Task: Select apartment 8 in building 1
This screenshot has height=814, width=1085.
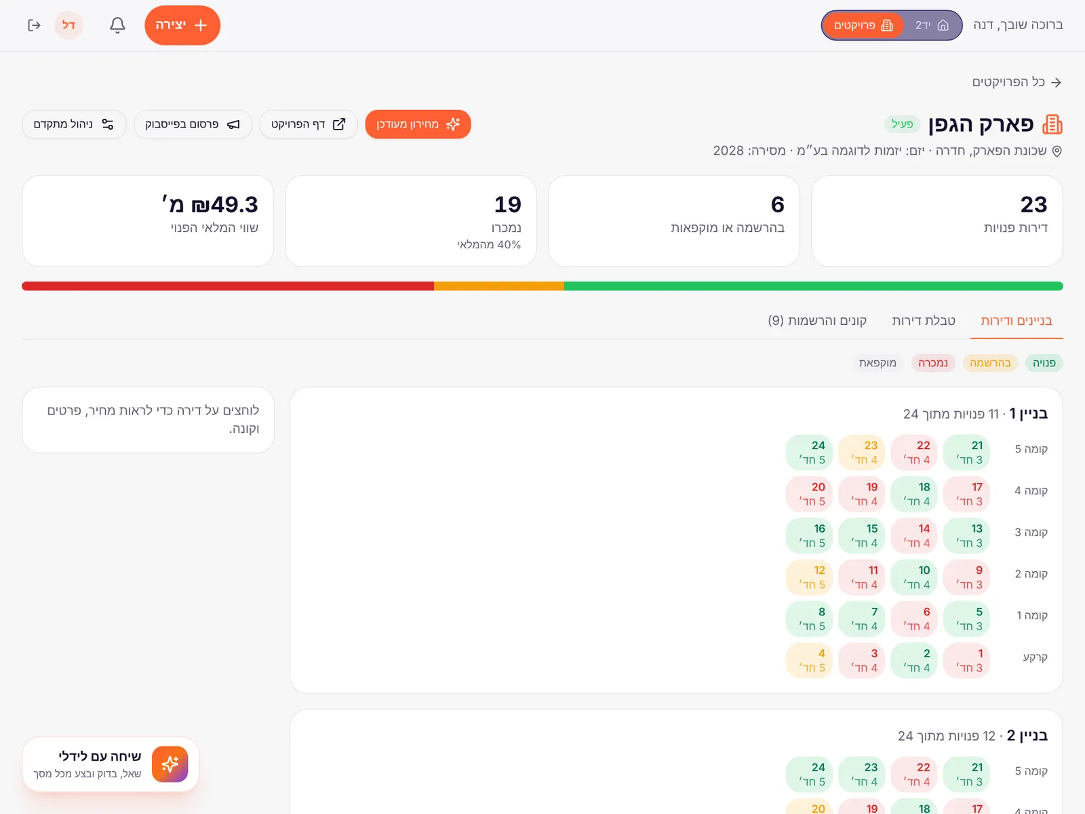Action: 809,619
